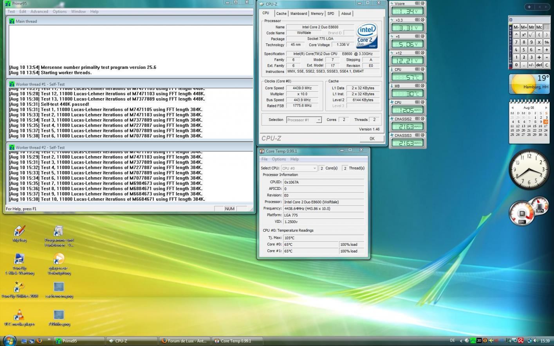The width and height of the screenshot is (554, 346).
Task: Click the DE language indicator in taskbar
Action: pyautogui.click(x=453, y=341)
